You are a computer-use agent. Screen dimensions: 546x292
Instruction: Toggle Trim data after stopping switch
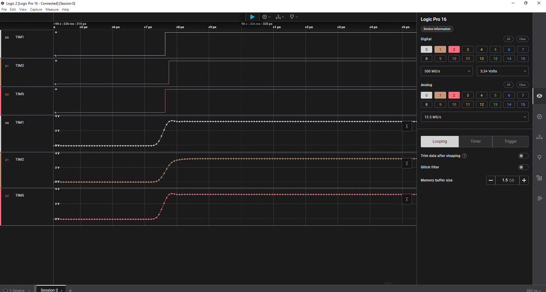click(x=522, y=156)
